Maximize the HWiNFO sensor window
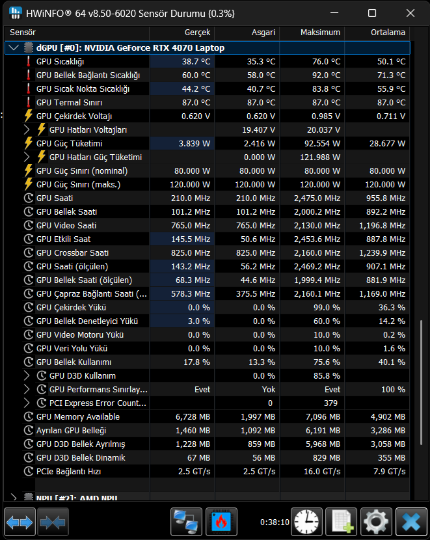 click(x=372, y=13)
